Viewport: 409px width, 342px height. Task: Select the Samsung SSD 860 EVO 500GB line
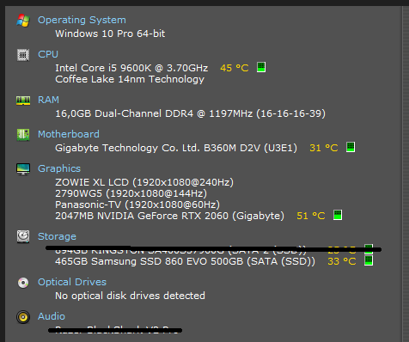click(185, 261)
